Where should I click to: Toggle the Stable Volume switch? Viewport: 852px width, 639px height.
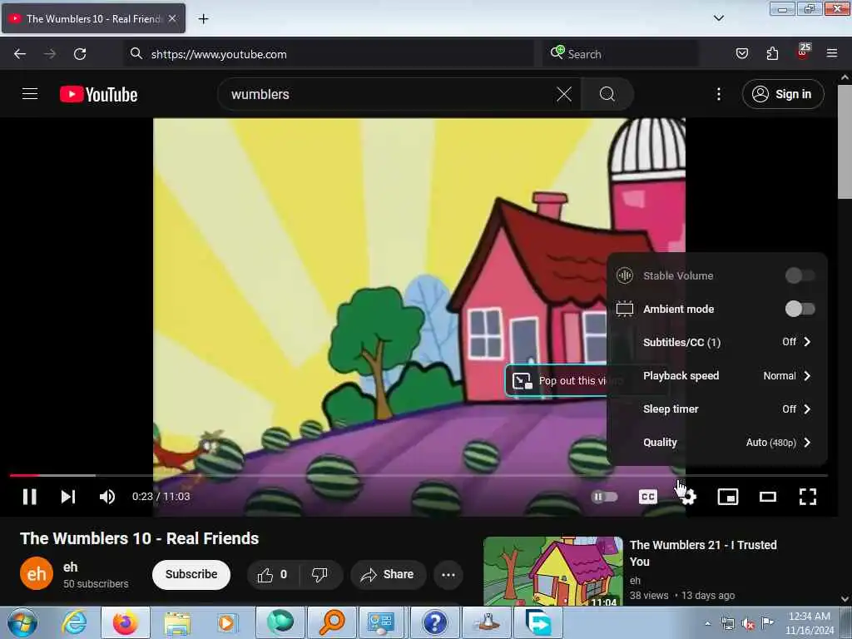point(800,275)
